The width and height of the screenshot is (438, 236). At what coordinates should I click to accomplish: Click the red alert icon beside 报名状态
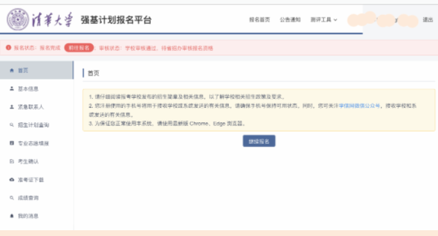pyautogui.click(x=8, y=47)
